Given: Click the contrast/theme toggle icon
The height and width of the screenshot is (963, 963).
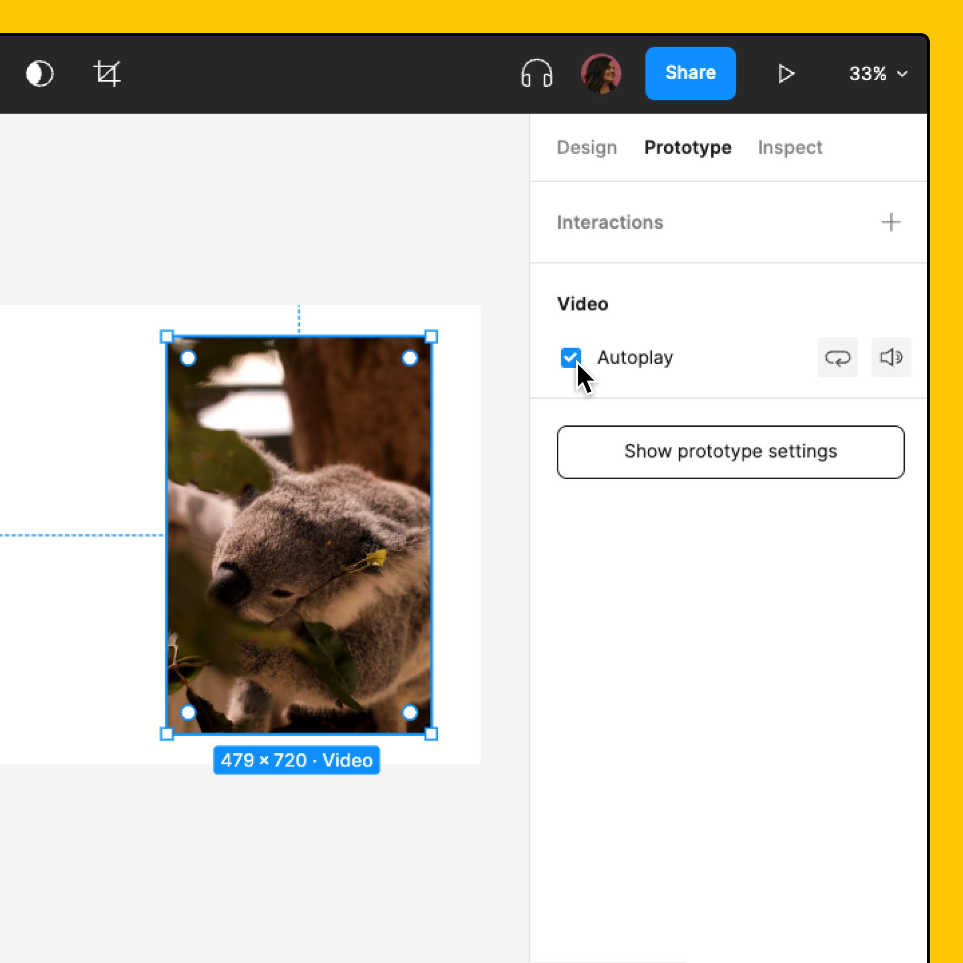Looking at the screenshot, I should click(x=39, y=73).
